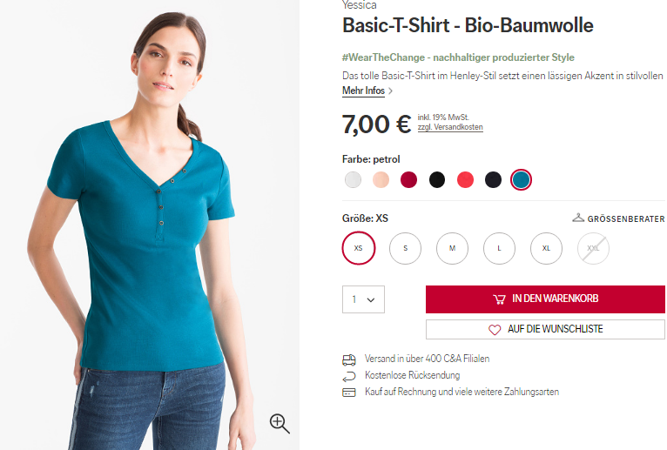Click Auf die Wunschliste button
Image resolution: width=667 pixels, height=450 pixels.
[545, 329]
